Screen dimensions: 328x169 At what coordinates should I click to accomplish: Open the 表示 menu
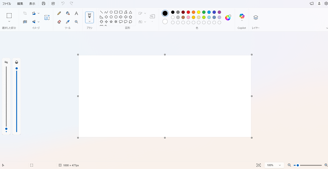tap(32, 4)
